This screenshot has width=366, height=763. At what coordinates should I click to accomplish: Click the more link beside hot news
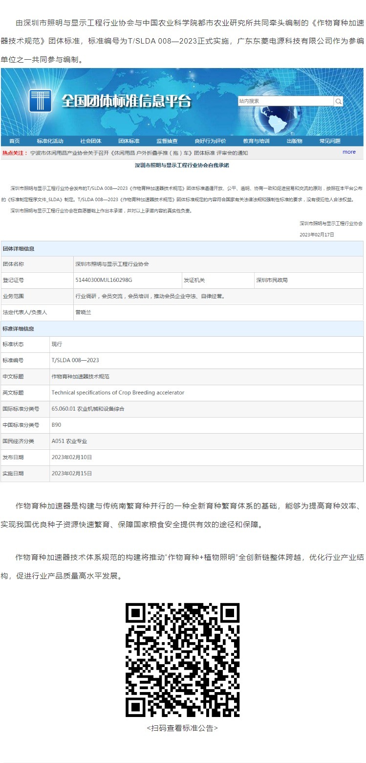349,152
